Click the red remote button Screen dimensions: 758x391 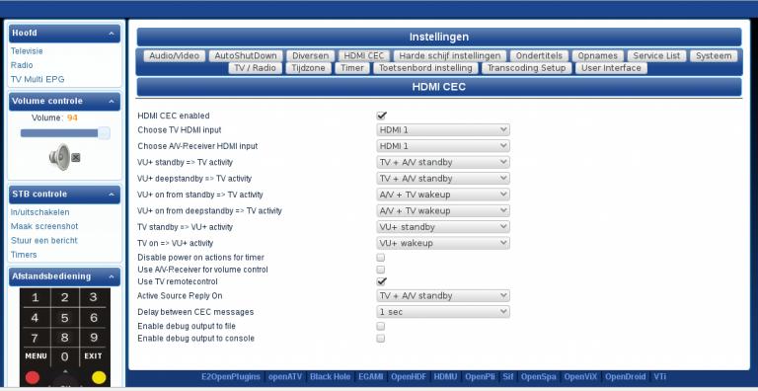(x=33, y=377)
